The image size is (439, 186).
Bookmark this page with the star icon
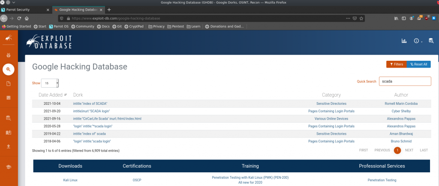361,18
